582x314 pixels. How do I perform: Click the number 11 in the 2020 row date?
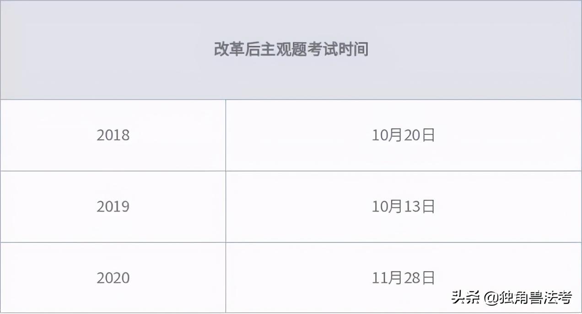coord(379,278)
